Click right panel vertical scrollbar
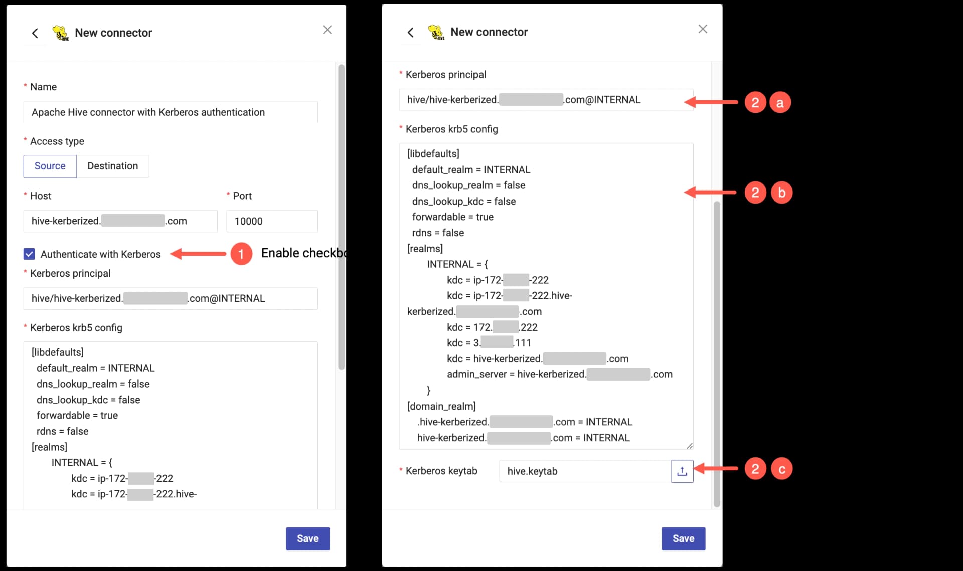The image size is (963, 571). [717, 354]
